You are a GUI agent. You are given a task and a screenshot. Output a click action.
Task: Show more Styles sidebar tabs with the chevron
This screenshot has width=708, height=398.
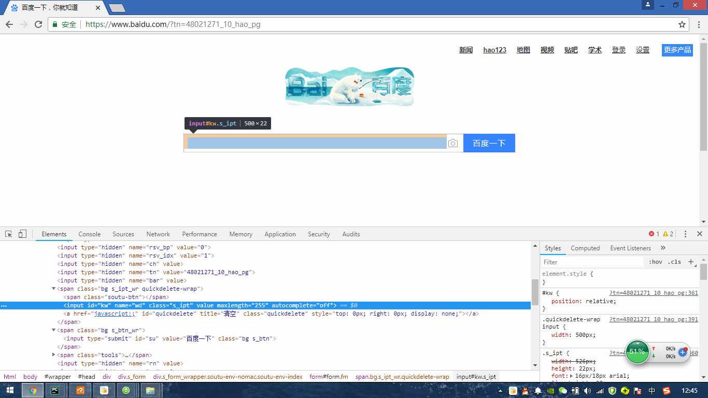(x=663, y=248)
